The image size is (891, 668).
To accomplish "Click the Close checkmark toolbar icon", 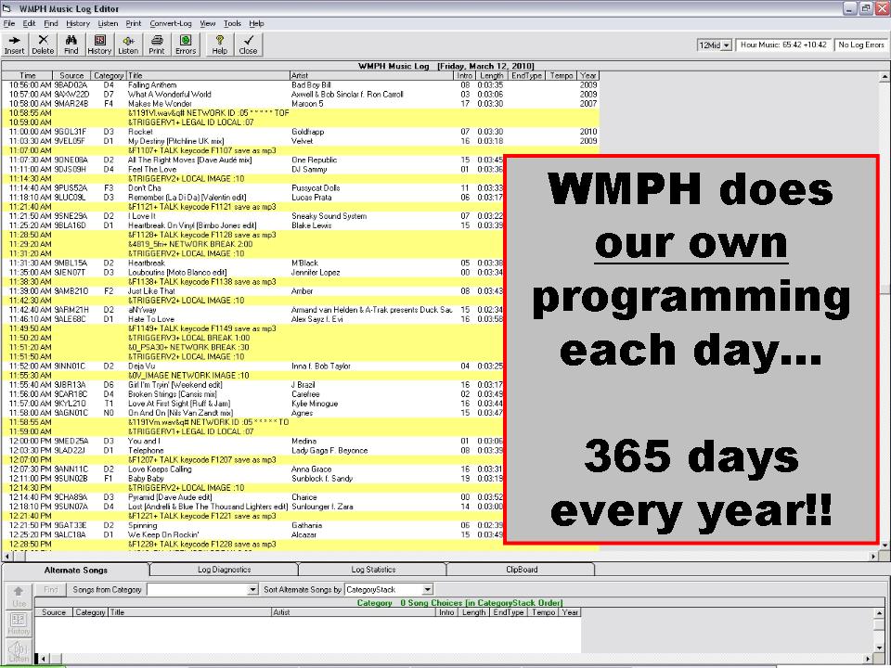I will (x=248, y=45).
